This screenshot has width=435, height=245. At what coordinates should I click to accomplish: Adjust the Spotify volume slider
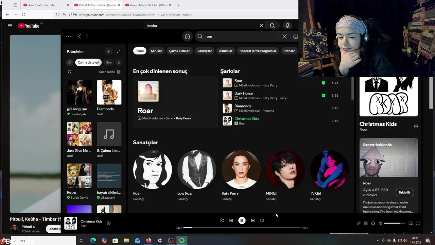[x=394, y=223]
